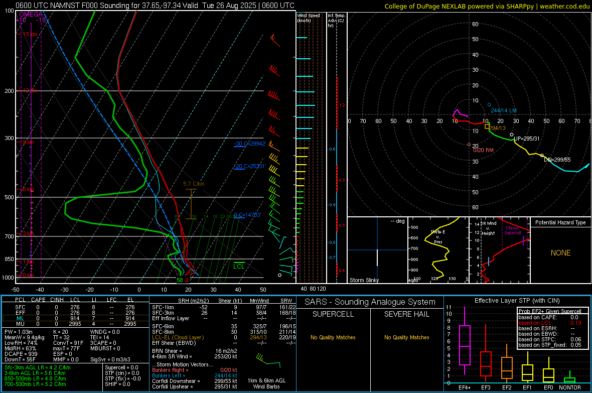This screenshot has width=592, height=393.
Task: Click the green LCL marker on Skew-T
Action: (x=239, y=266)
